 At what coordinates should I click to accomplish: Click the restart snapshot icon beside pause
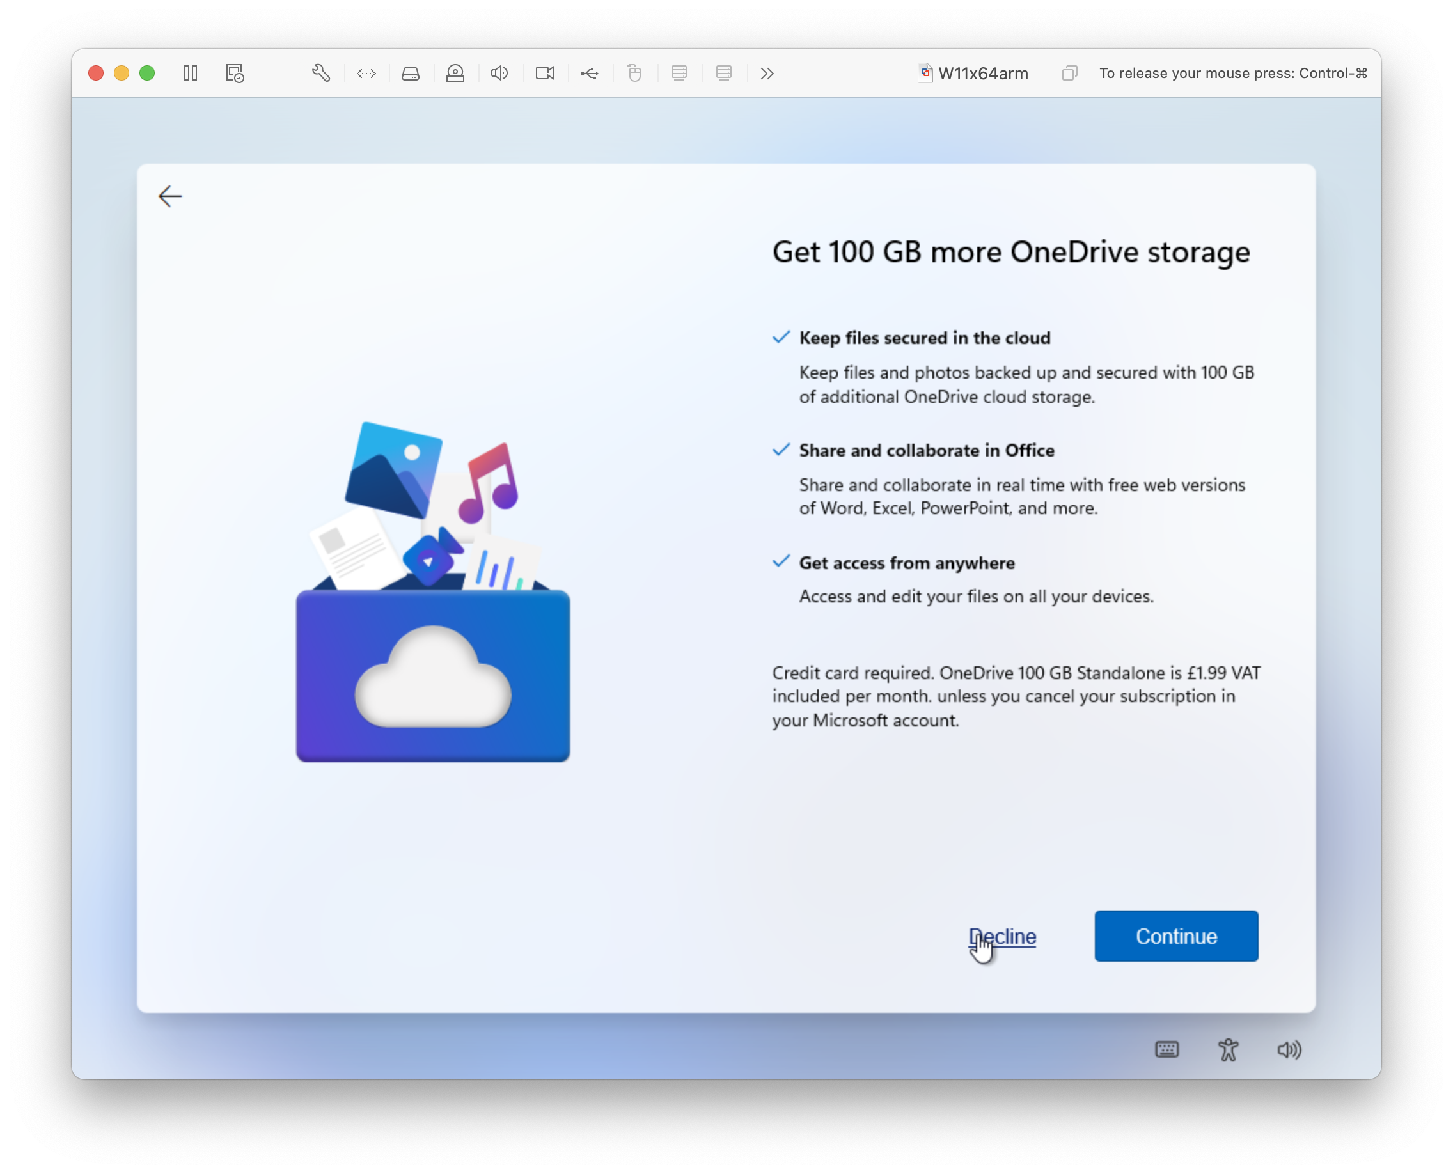(233, 73)
